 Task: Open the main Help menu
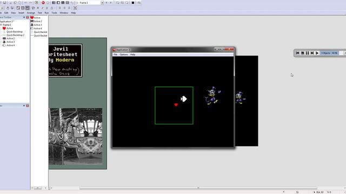click(74, 13)
